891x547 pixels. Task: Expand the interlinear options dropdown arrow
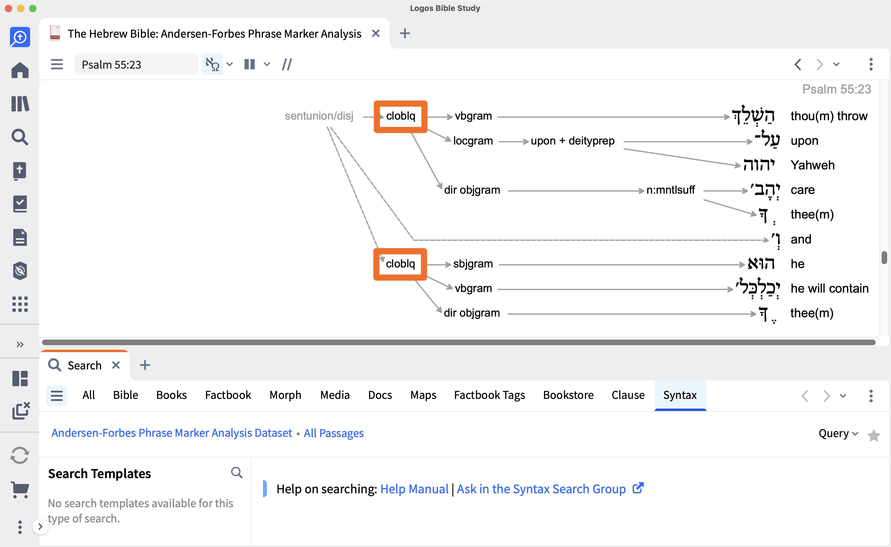[230, 64]
